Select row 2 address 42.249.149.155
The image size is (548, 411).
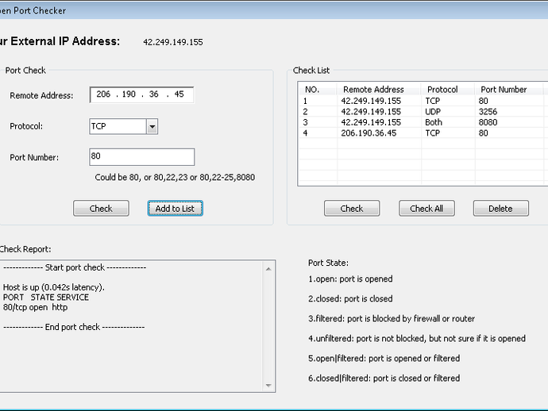(371, 112)
